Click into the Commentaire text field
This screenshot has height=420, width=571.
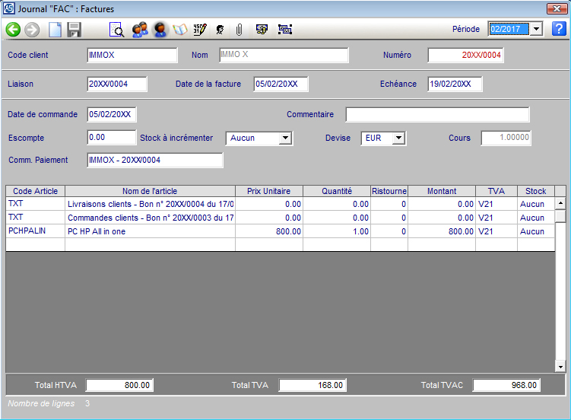click(437, 115)
